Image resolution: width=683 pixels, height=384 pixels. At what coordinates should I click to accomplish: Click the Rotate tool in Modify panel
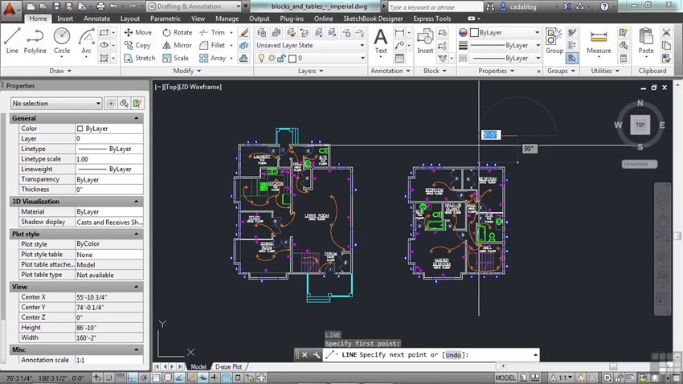pos(178,32)
